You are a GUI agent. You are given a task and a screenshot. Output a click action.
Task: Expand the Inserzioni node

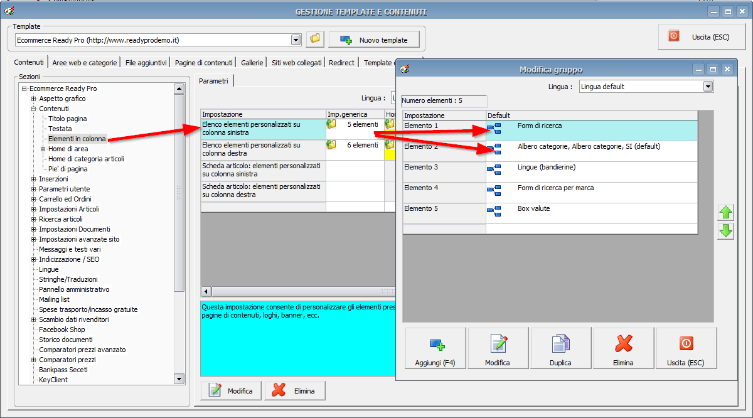pos(34,179)
